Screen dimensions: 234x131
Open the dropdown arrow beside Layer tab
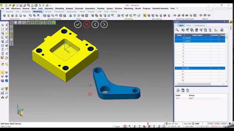pos(176,25)
